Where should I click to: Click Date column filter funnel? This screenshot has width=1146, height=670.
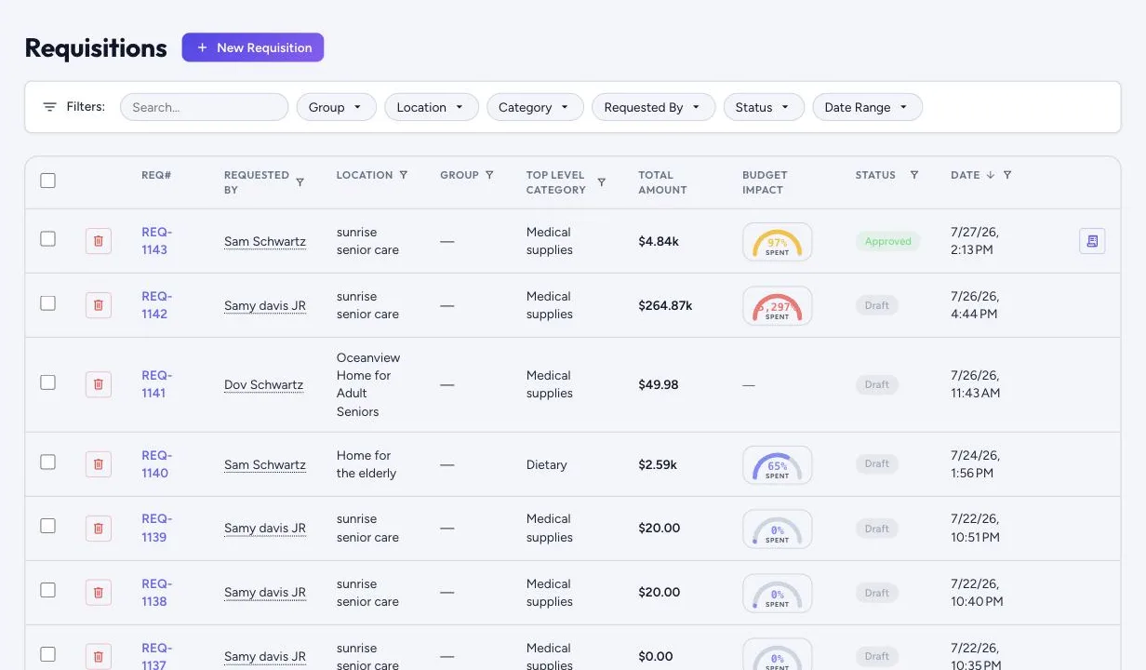[x=1007, y=175]
